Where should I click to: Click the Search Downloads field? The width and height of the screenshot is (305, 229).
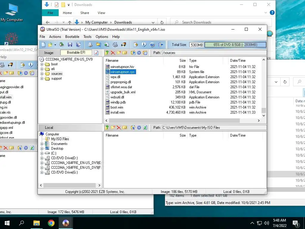point(221,22)
